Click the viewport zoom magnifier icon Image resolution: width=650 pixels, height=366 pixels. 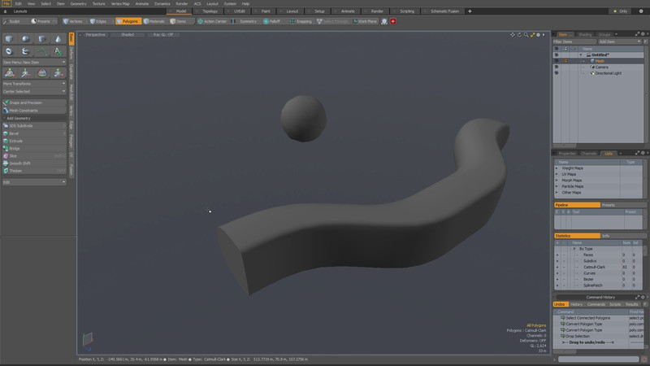pyautogui.click(x=526, y=35)
